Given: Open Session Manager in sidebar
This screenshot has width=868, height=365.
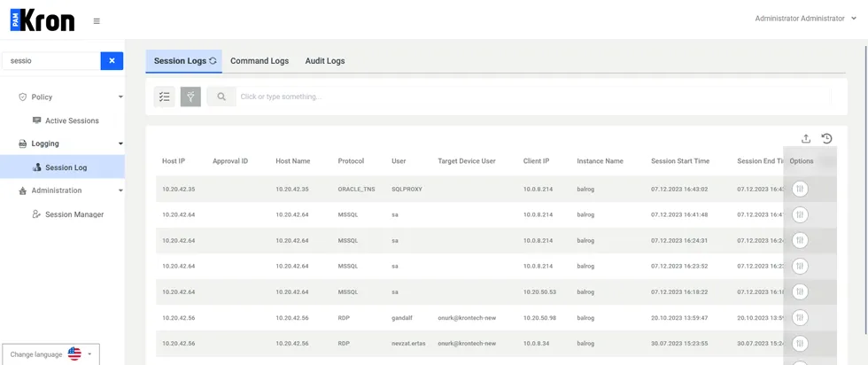Looking at the screenshot, I should pos(74,214).
